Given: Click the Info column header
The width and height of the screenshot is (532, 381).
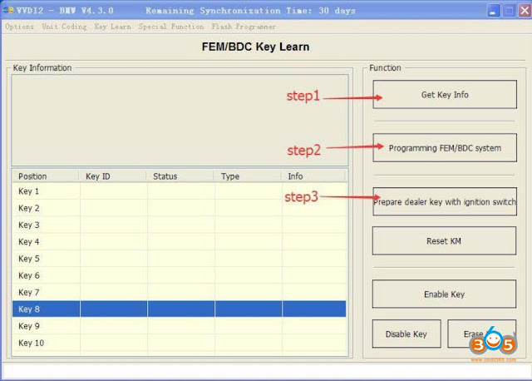Looking at the screenshot, I should tap(313, 176).
